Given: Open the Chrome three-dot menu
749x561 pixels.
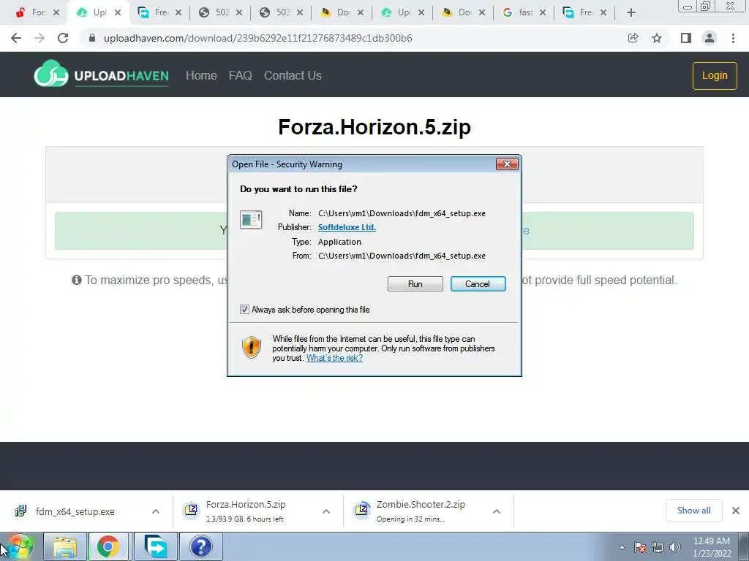Looking at the screenshot, I should (733, 38).
